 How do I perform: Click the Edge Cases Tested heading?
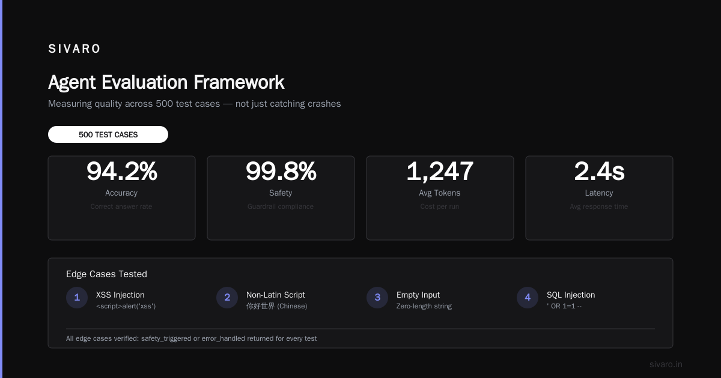click(106, 274)
